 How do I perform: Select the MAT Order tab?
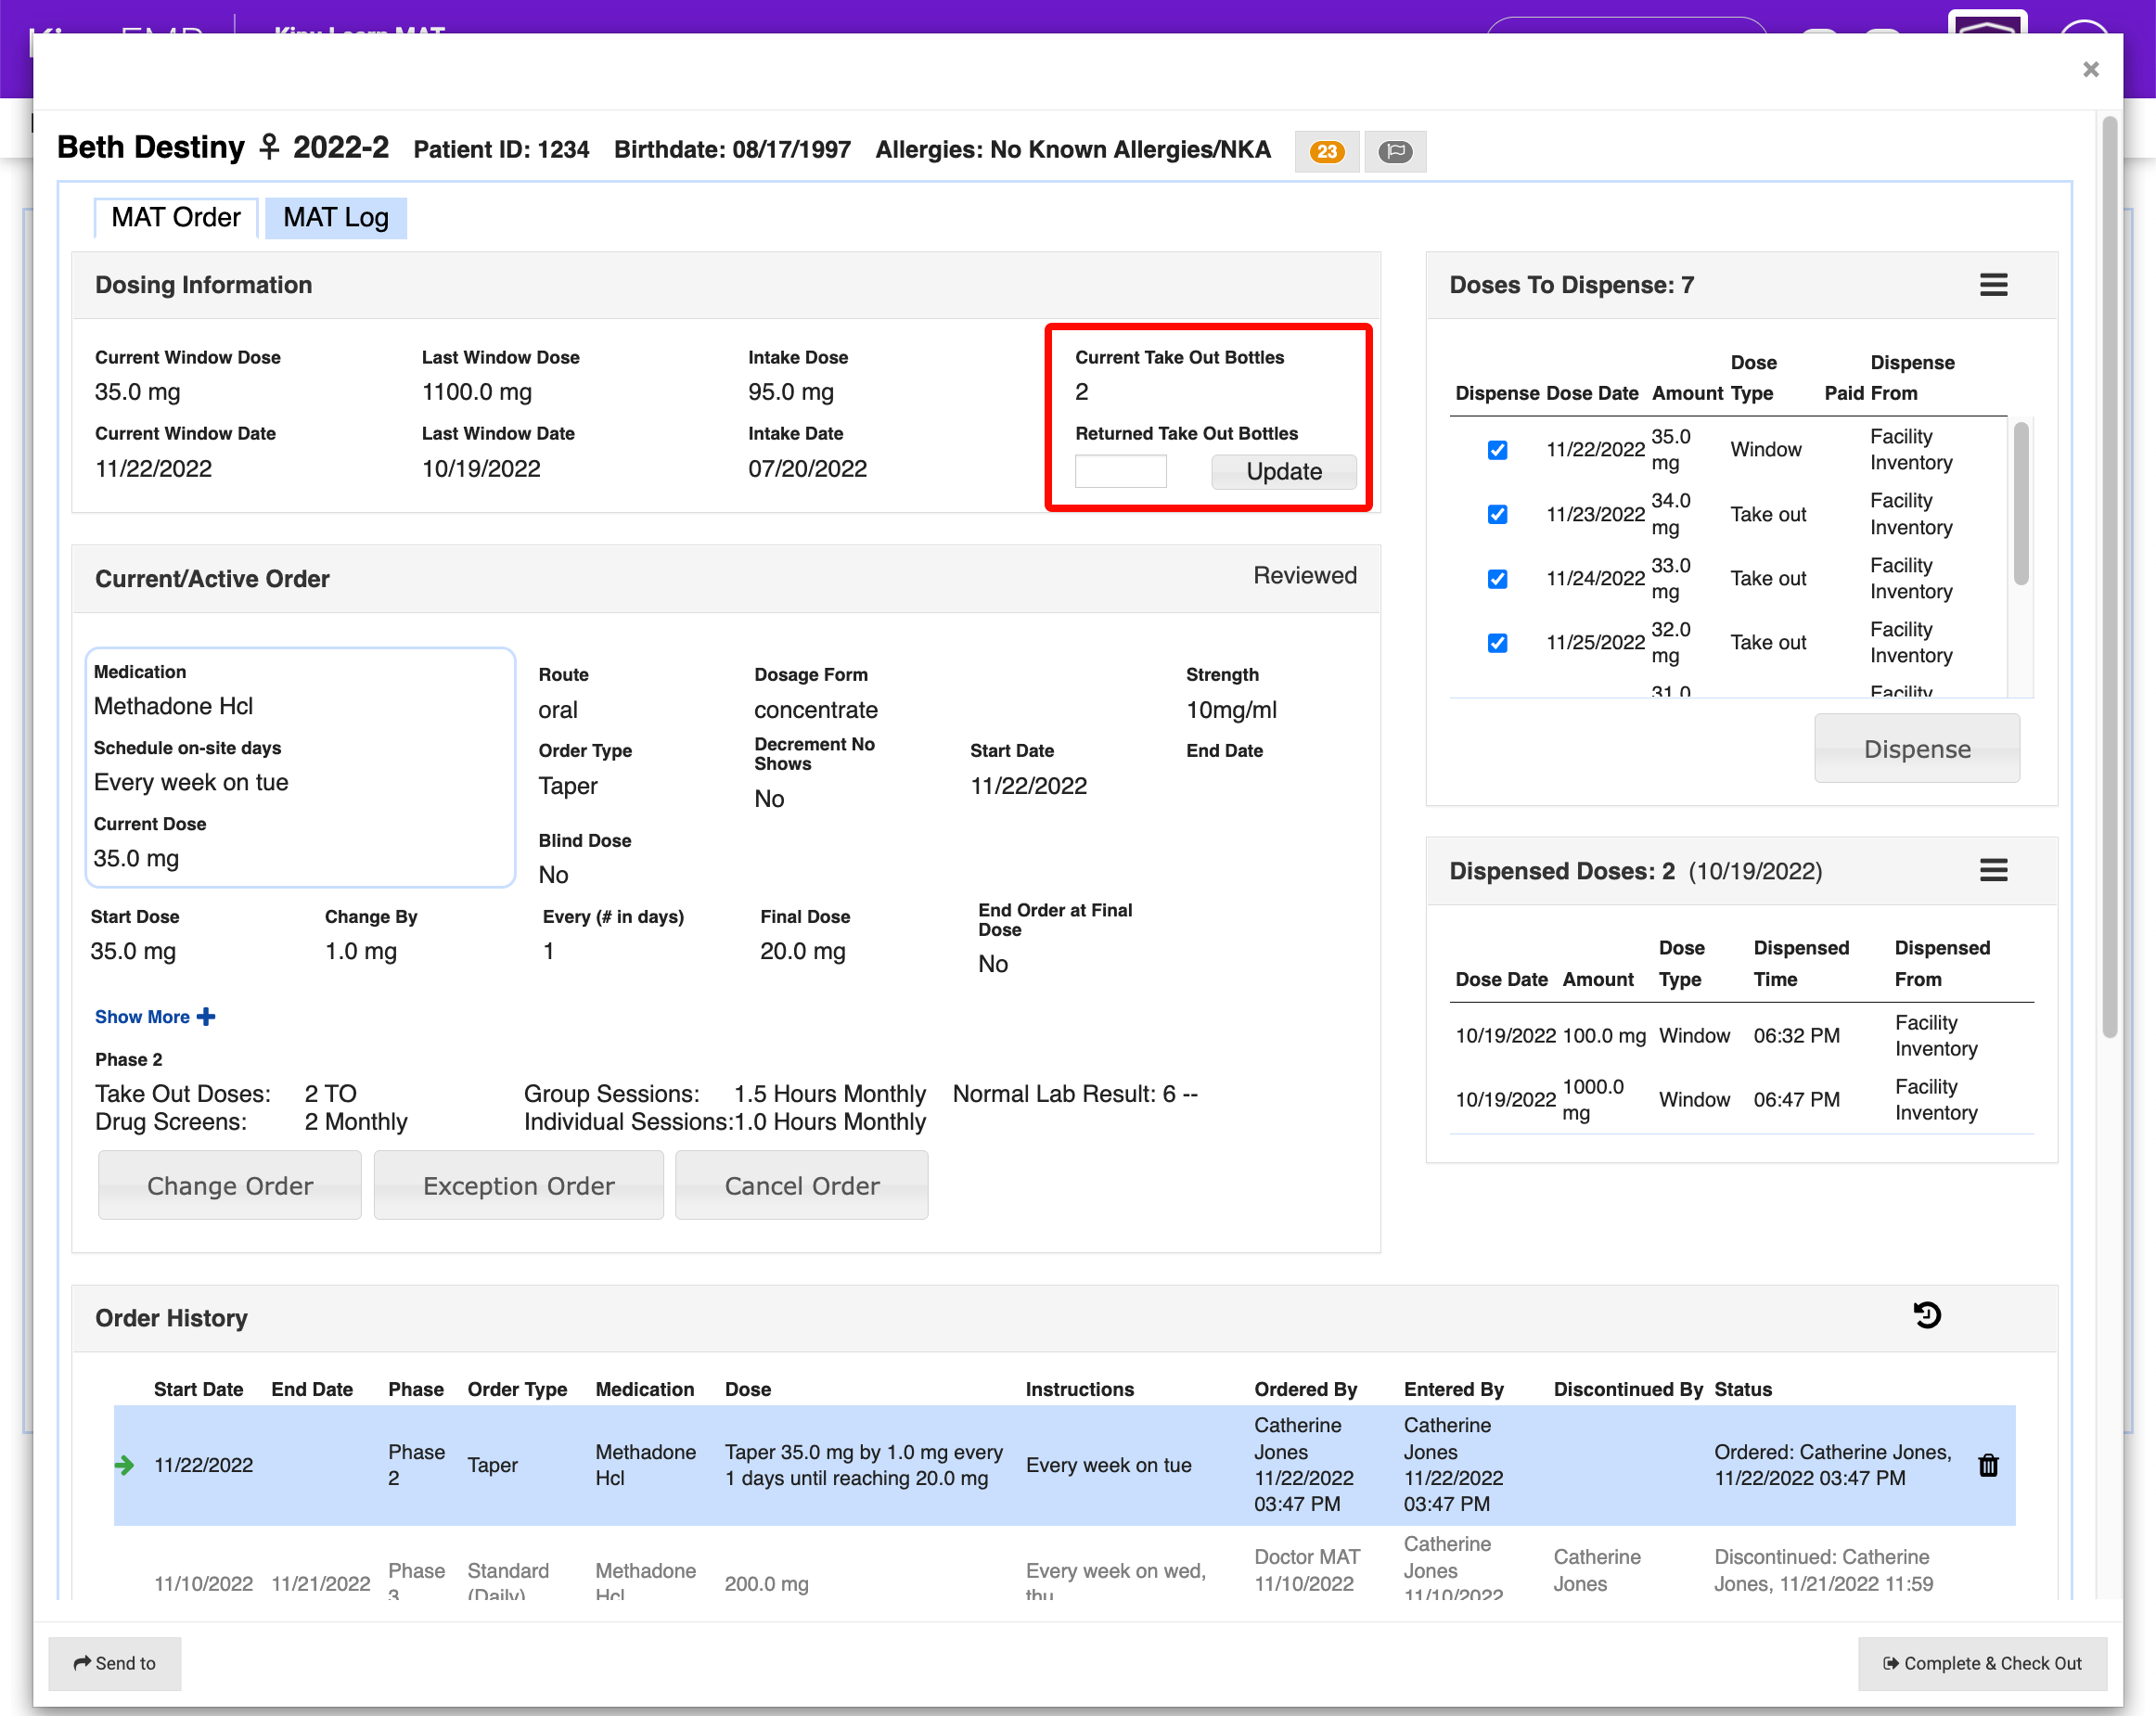(x=175, y=217)
